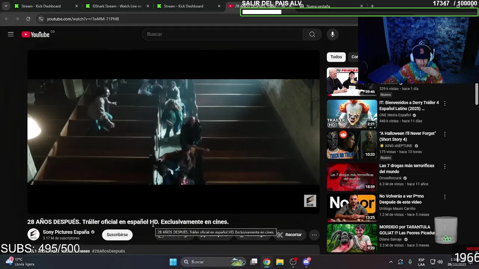The image size is (479, 269).
Task: Go back with browser back arrow
Action: [x=7, y=19]
